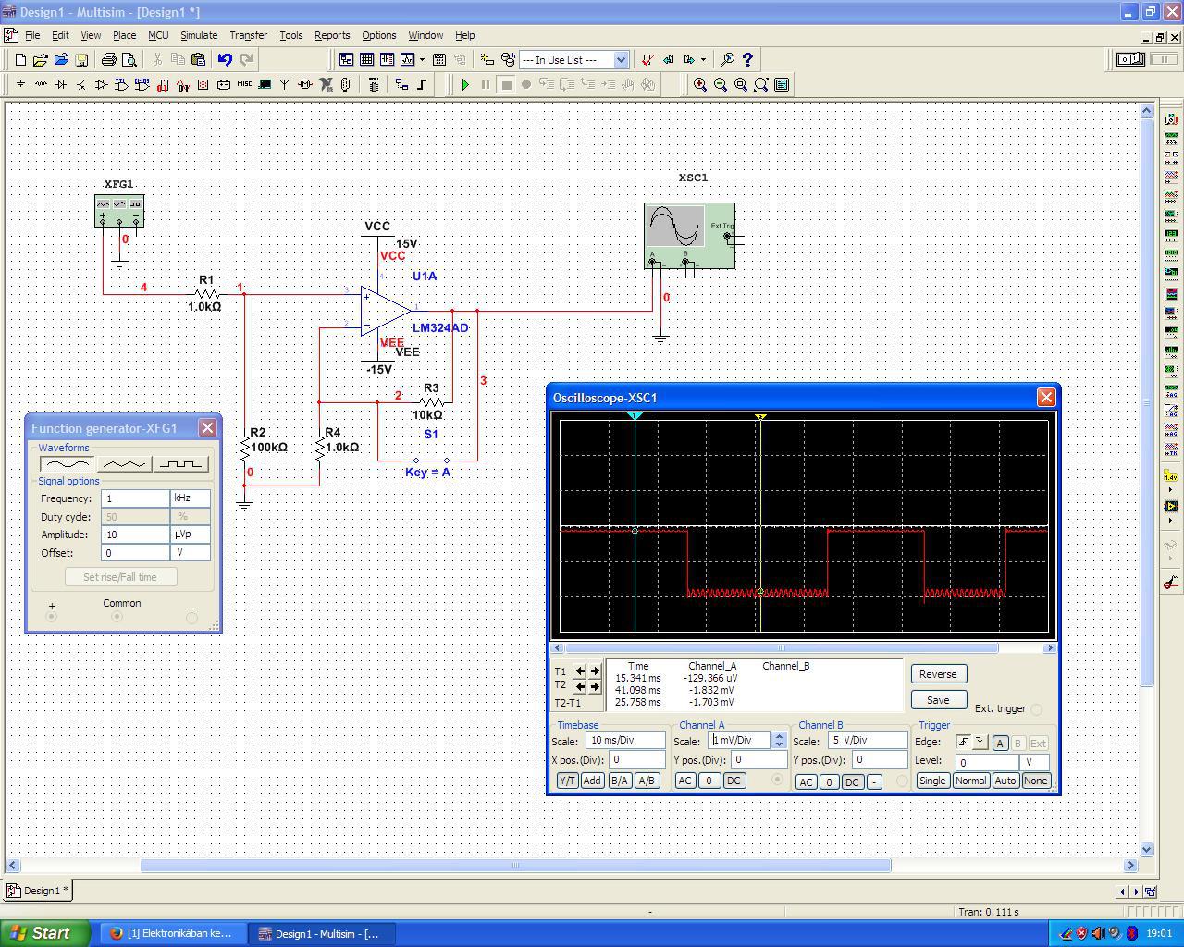Click the Place Source toolbar icon

pos(20,84)
